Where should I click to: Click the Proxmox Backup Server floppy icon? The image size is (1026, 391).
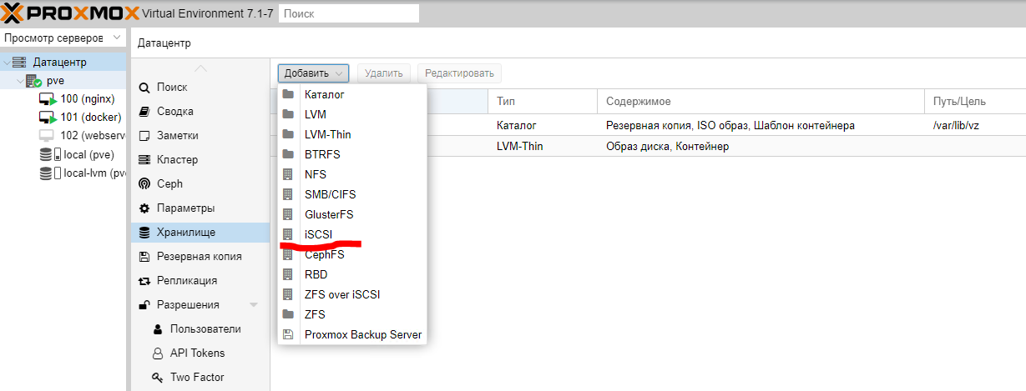tap(288, 334)
